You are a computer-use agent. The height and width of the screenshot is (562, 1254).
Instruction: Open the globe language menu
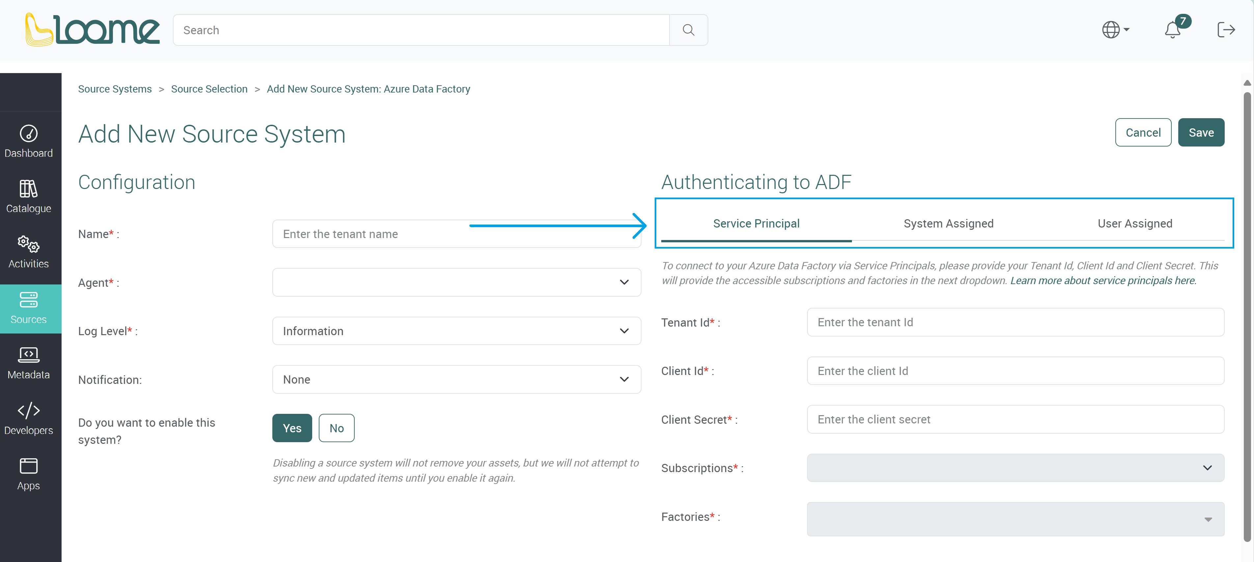pyautogui.click(x=1116, y=30)
